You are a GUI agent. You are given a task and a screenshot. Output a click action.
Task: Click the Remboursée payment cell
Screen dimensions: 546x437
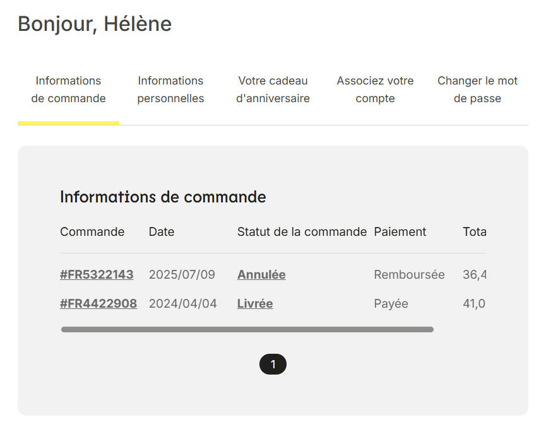409,275
